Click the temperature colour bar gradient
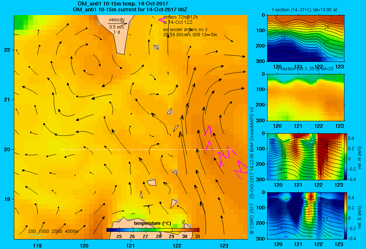 pyautogui.click(x=153, y=230)
